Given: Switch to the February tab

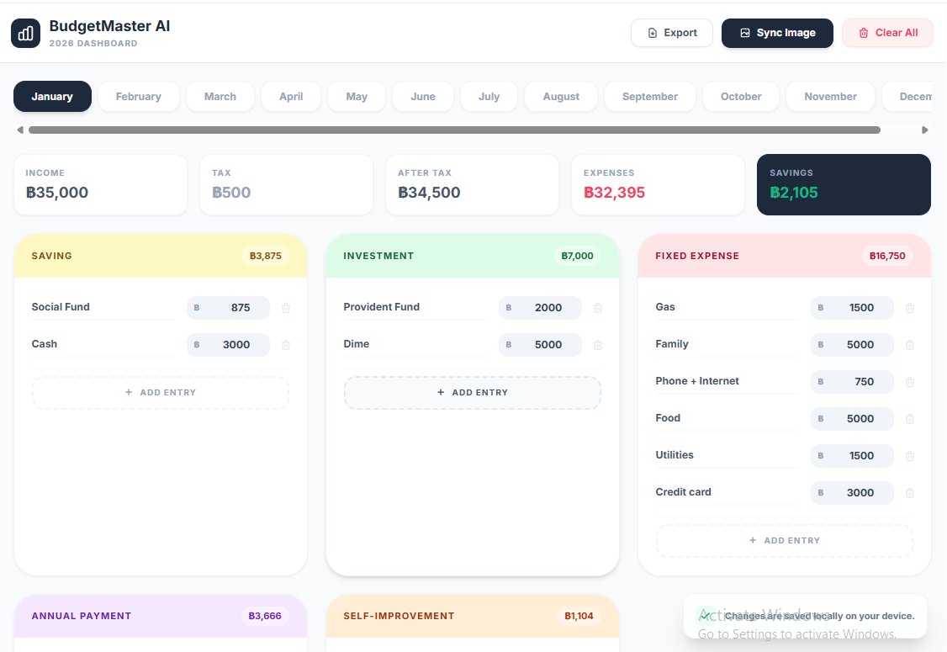Looking at the screenshot, I should pos(138,97).
